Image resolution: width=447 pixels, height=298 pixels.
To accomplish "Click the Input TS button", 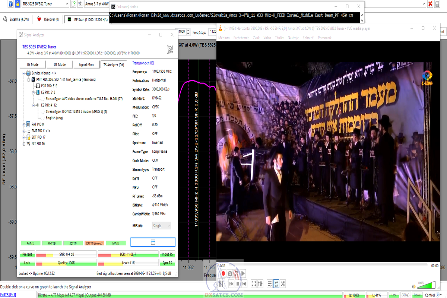I will [167, 254].
